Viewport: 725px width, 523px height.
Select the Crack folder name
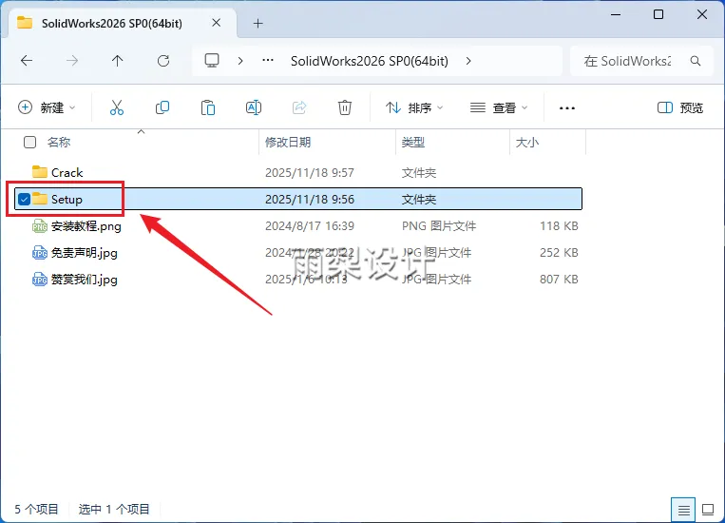pos(67,173)
